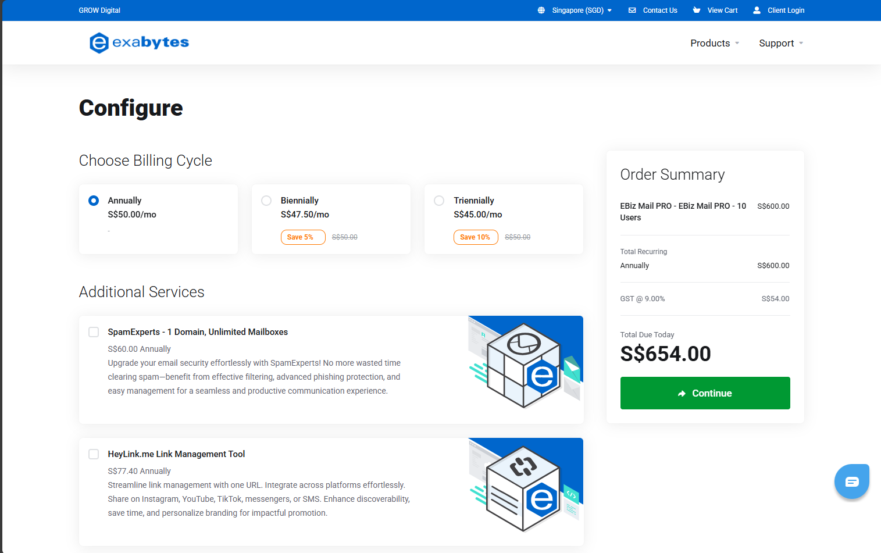Image resolution: width=881 pixels, height=553 pixels.
Task: Open the live chat bubble
Action: pyautogui.click(x=852, y=481)
